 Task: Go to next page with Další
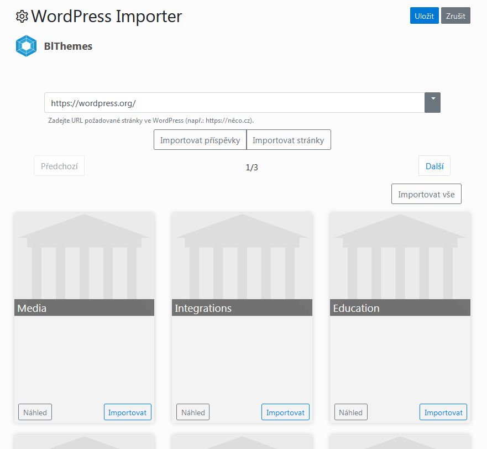(434, 166)
